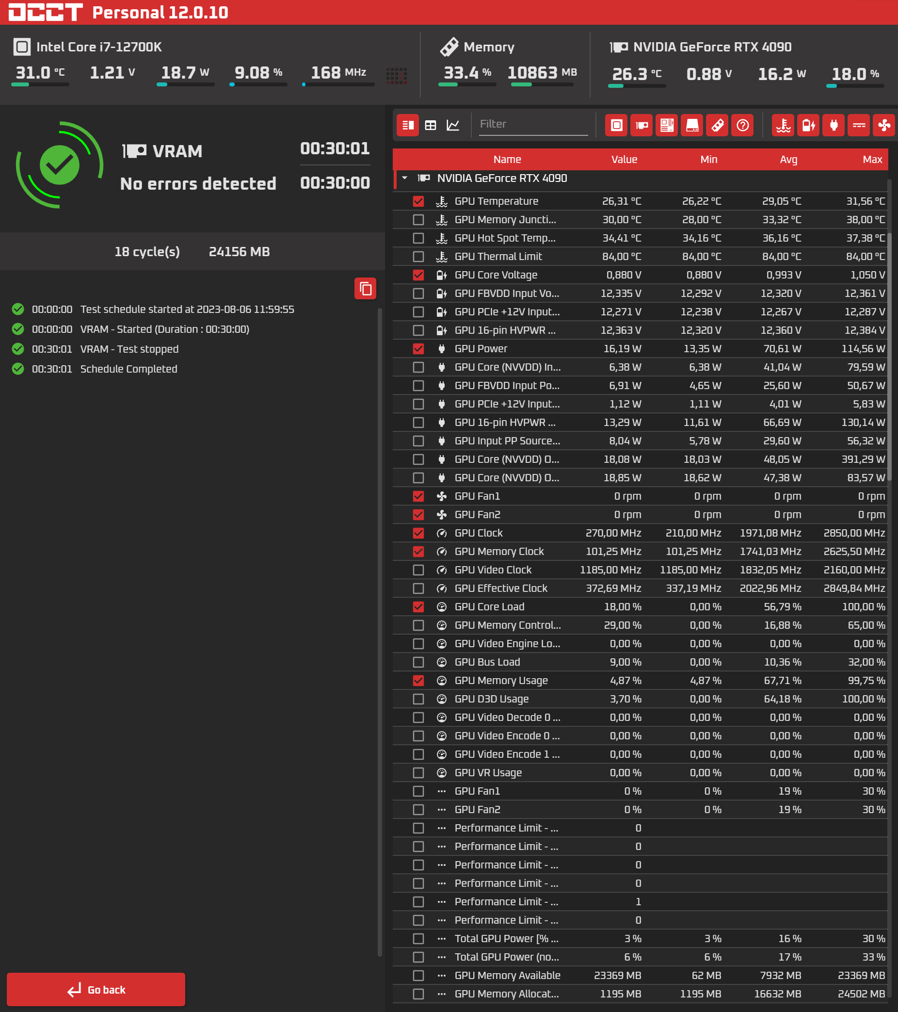Viewport: 898px width, 1012px height.
Task: Sort sensors by the Avg column
Action: tap(788, 160)
